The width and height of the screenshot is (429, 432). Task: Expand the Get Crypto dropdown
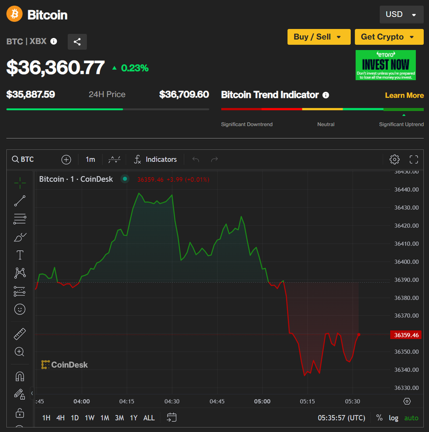pos(386,36)
